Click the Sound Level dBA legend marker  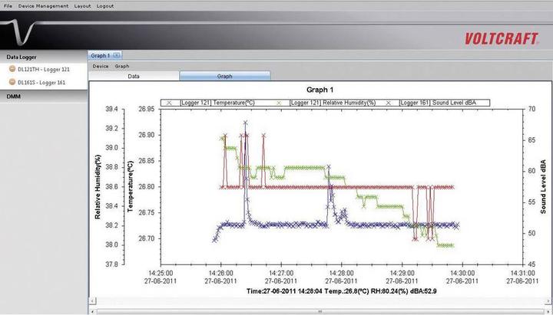390,102
